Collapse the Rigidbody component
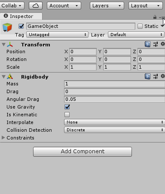The image size is (165, 194). point(3,77)
